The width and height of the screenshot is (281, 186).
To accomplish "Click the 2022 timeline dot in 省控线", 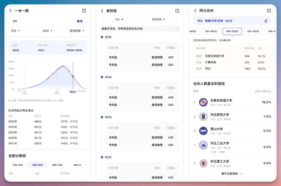I will click(x=102, y=157).
